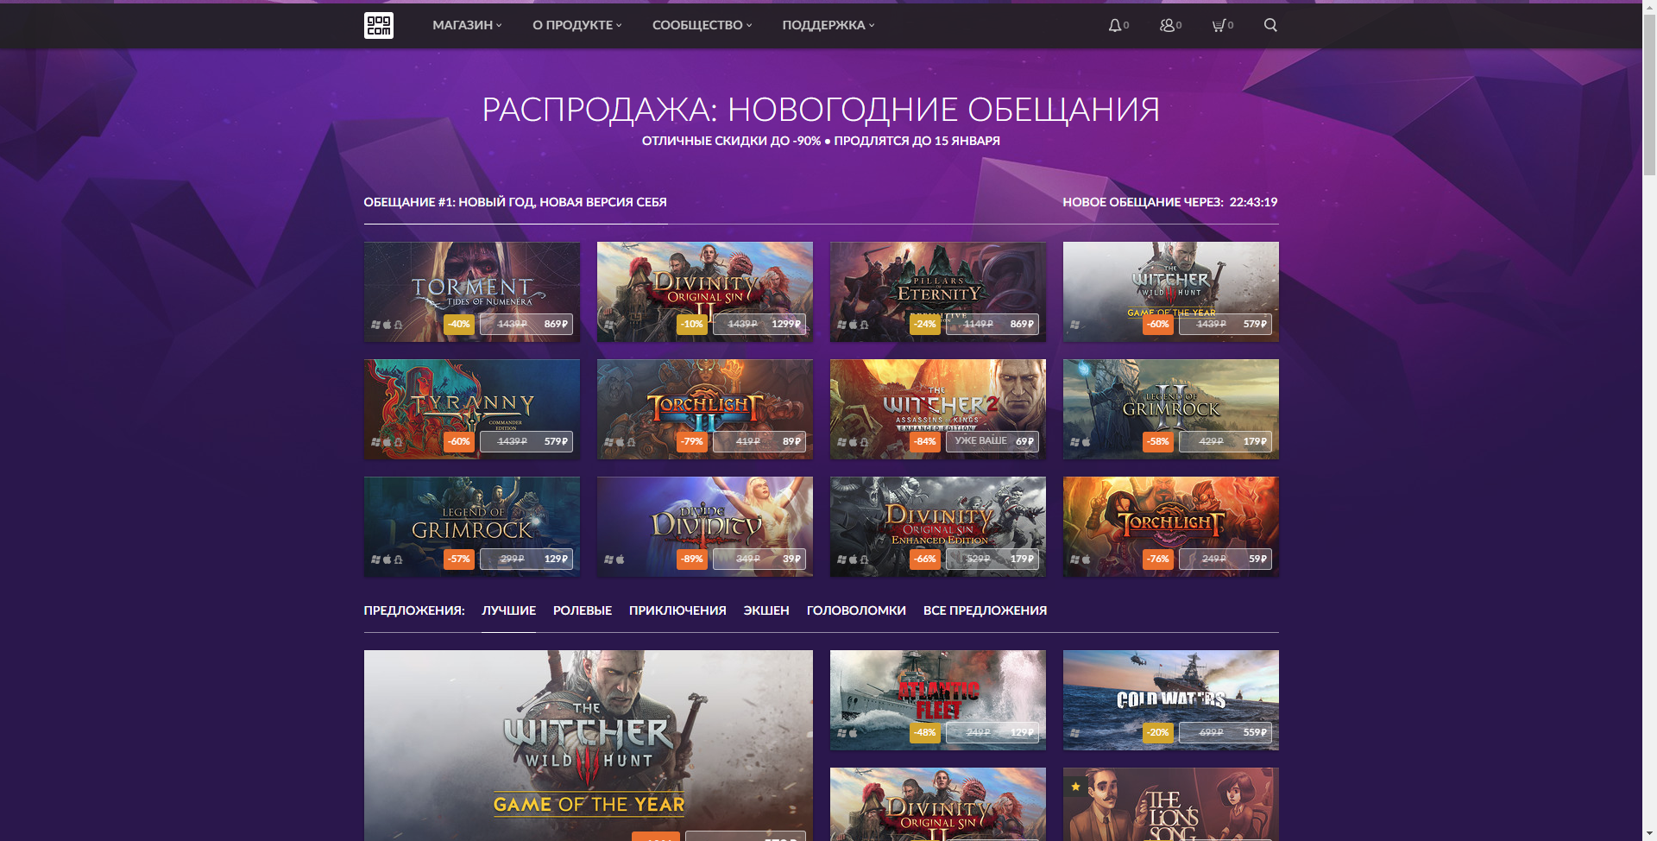Screen dimensions: 1657x841
Task: Click the 22:43:19 countdown timer
Action: point(1253,202)
